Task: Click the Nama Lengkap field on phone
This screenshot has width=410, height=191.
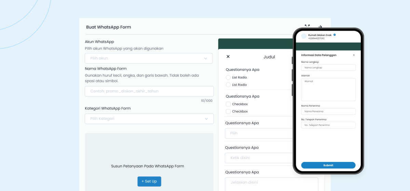Action: (x=328, y=68)
